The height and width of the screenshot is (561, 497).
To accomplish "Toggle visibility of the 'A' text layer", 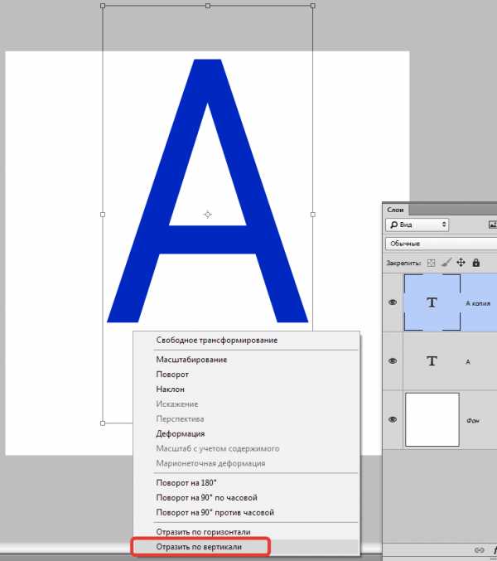I will click(x=393, y=361).
